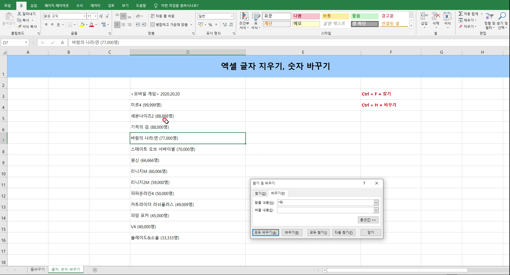This screenshot has height=275, width=510.
Task: Open Format as Table (표 서식)
Action: (256, 21)
